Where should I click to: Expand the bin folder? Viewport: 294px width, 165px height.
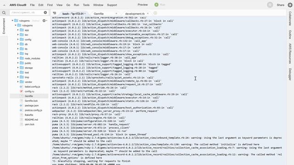click(x=18, y=35)
